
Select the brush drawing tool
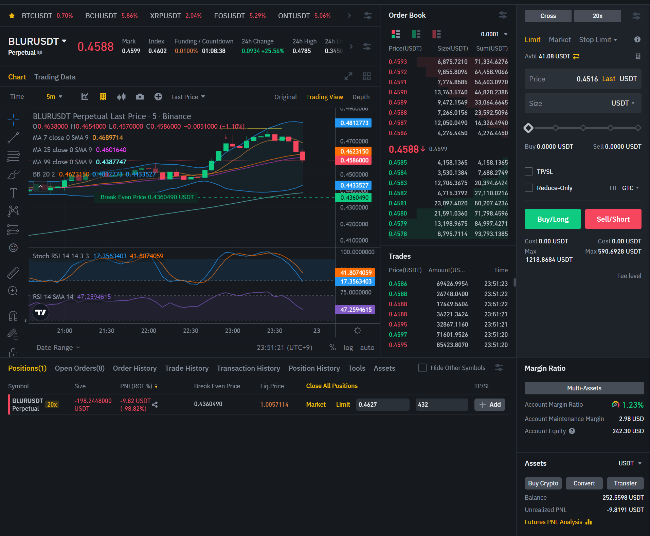tap(13, 174)
